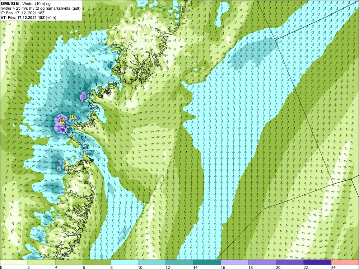Screen dimensions: 359x270
Task: Select the 20–22 m/s violet legend swatch
Action: pos(290,262)
